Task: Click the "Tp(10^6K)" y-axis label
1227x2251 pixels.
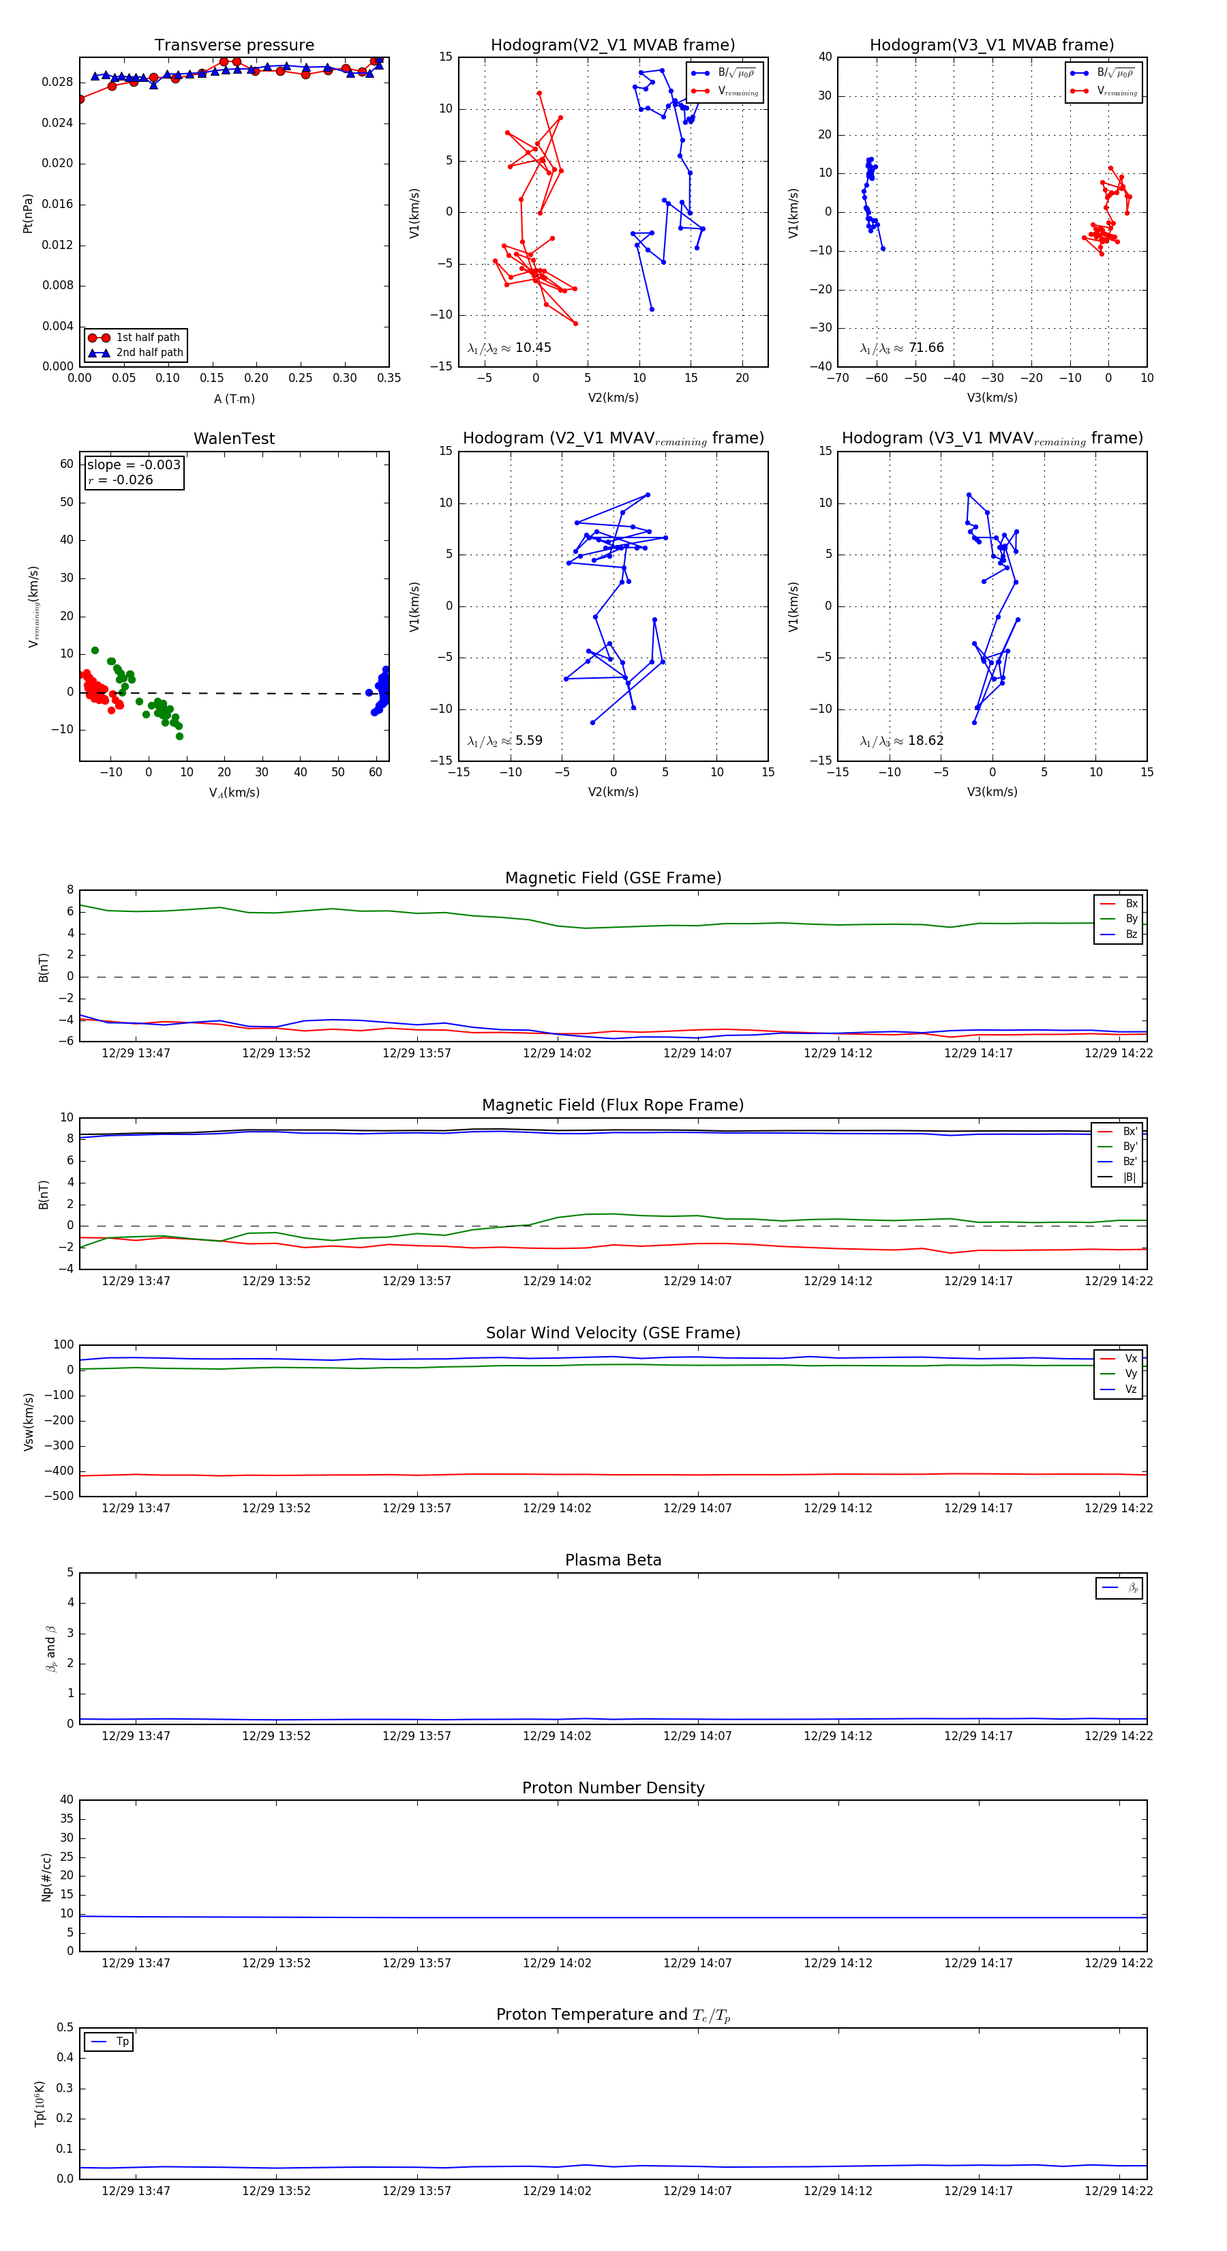Action: coord(40,2104)
